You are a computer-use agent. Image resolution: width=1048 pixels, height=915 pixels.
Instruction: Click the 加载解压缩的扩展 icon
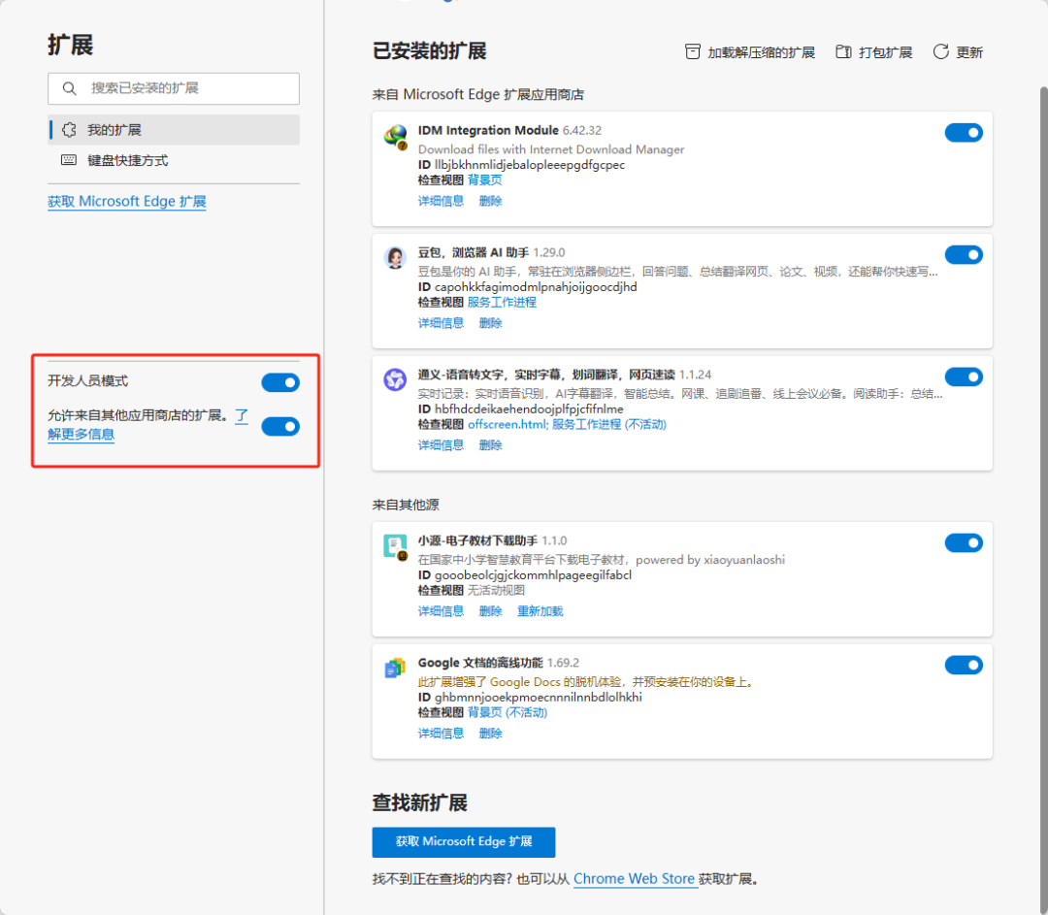[693, 52]
